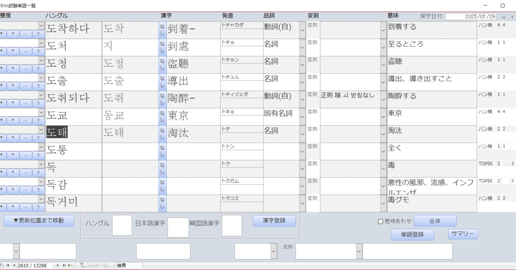Open the 変則 dropdown for 正則 陰 ㅚ 받침なし
The height and width of the screenshot is (270, 516).
point(383,99)
